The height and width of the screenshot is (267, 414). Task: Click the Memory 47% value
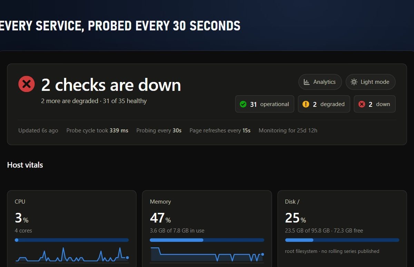pyautogui.click(x=160, y=218)
